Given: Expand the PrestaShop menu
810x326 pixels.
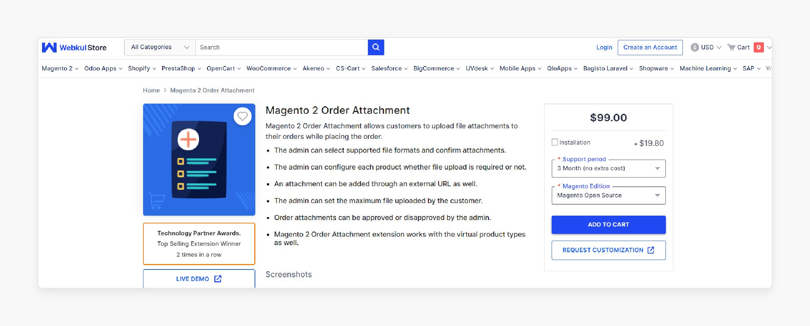Looking at the screenshot, I should 181,68.
